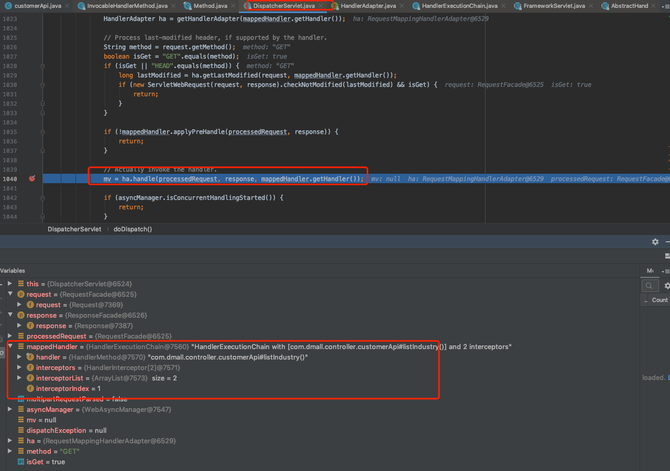Click the field icon beside handler

pos(30,357)
